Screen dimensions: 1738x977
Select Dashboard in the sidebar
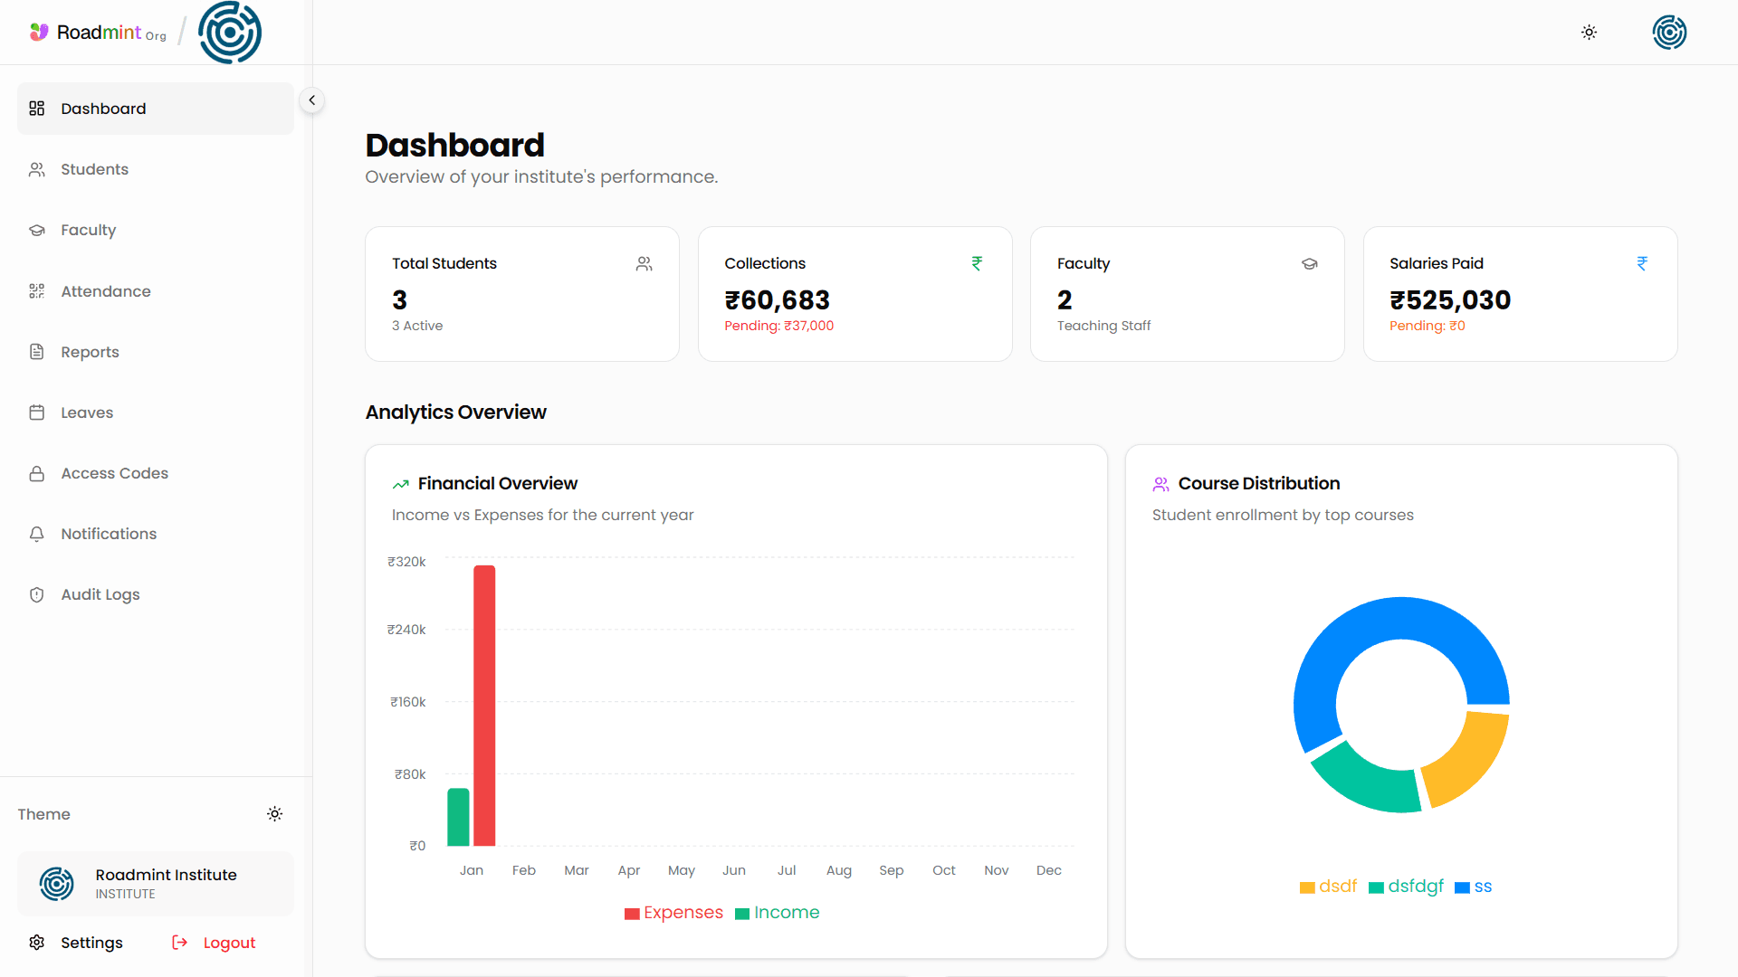(x=103, y=109)
